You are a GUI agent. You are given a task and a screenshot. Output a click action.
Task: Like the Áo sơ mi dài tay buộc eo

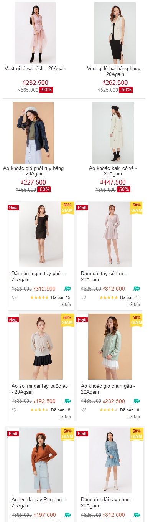pyautogui.click(x=14, y=410)
